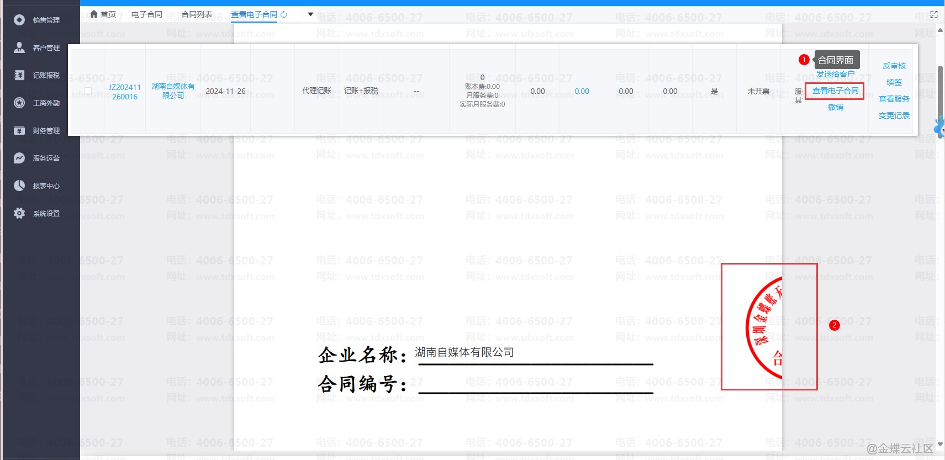Open 记账报税 from the sidebar icon
The image size is (945, 460).
(19, 75)
